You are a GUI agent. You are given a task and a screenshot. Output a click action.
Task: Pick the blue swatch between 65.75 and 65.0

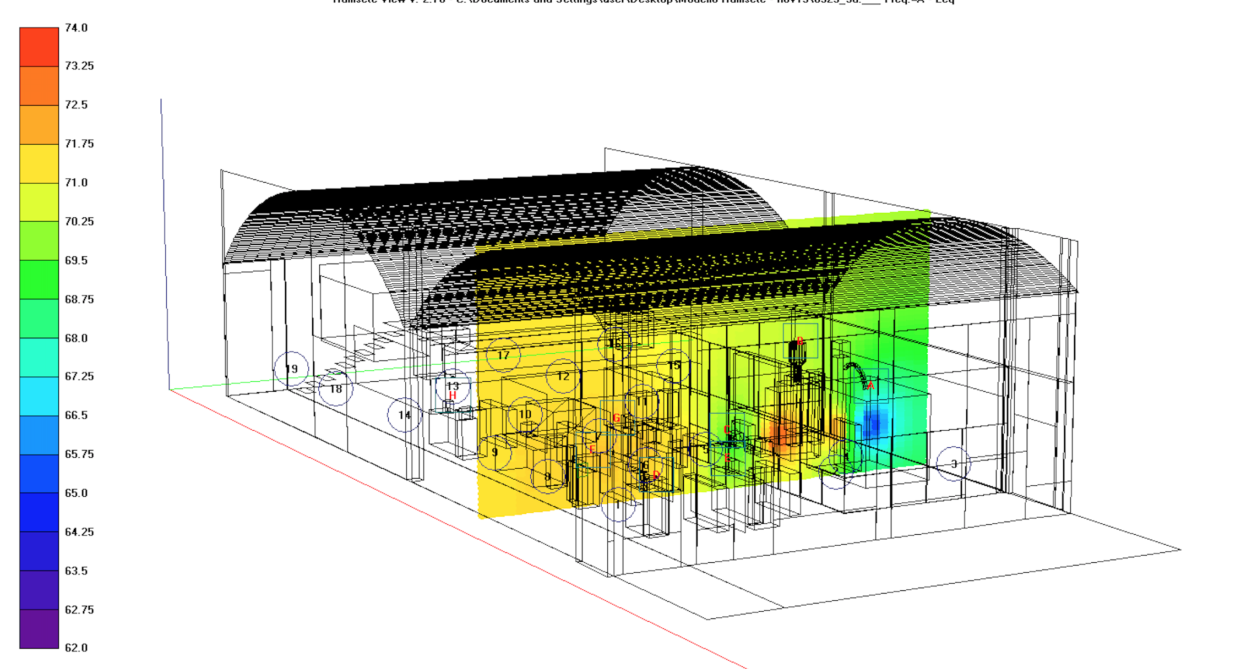[39, 474]
